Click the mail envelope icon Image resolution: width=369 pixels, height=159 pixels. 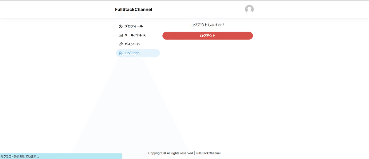[121, 35]
